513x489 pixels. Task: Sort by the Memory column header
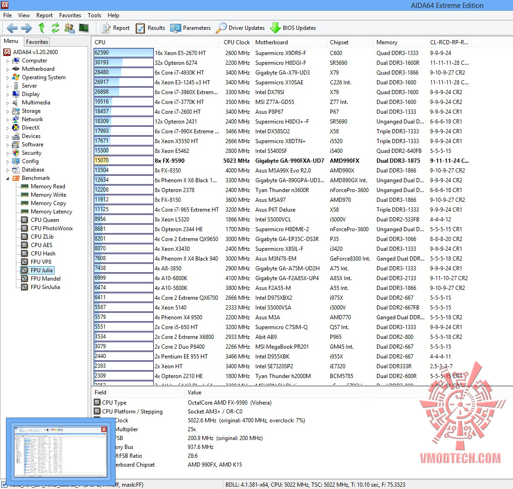click(400, 42)
